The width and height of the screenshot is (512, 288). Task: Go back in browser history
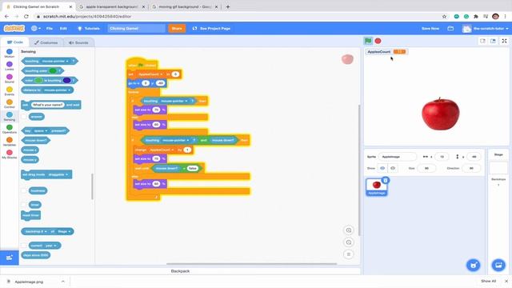(x=6, y=16)
